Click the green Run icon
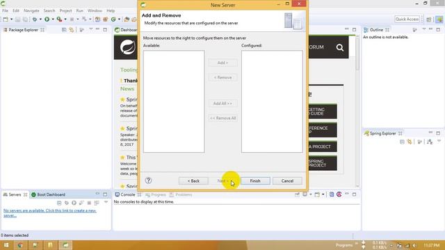Viewport: 445px width, 250px height. point(47,19)
